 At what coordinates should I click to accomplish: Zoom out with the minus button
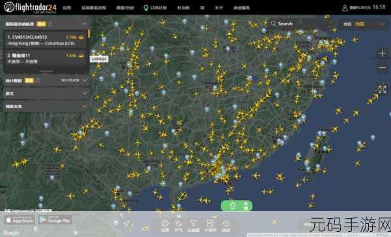[382, 68]
